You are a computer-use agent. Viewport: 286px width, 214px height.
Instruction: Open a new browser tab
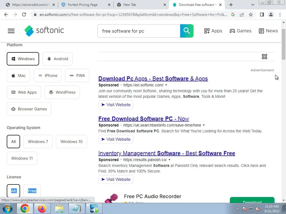pos(231,5)
